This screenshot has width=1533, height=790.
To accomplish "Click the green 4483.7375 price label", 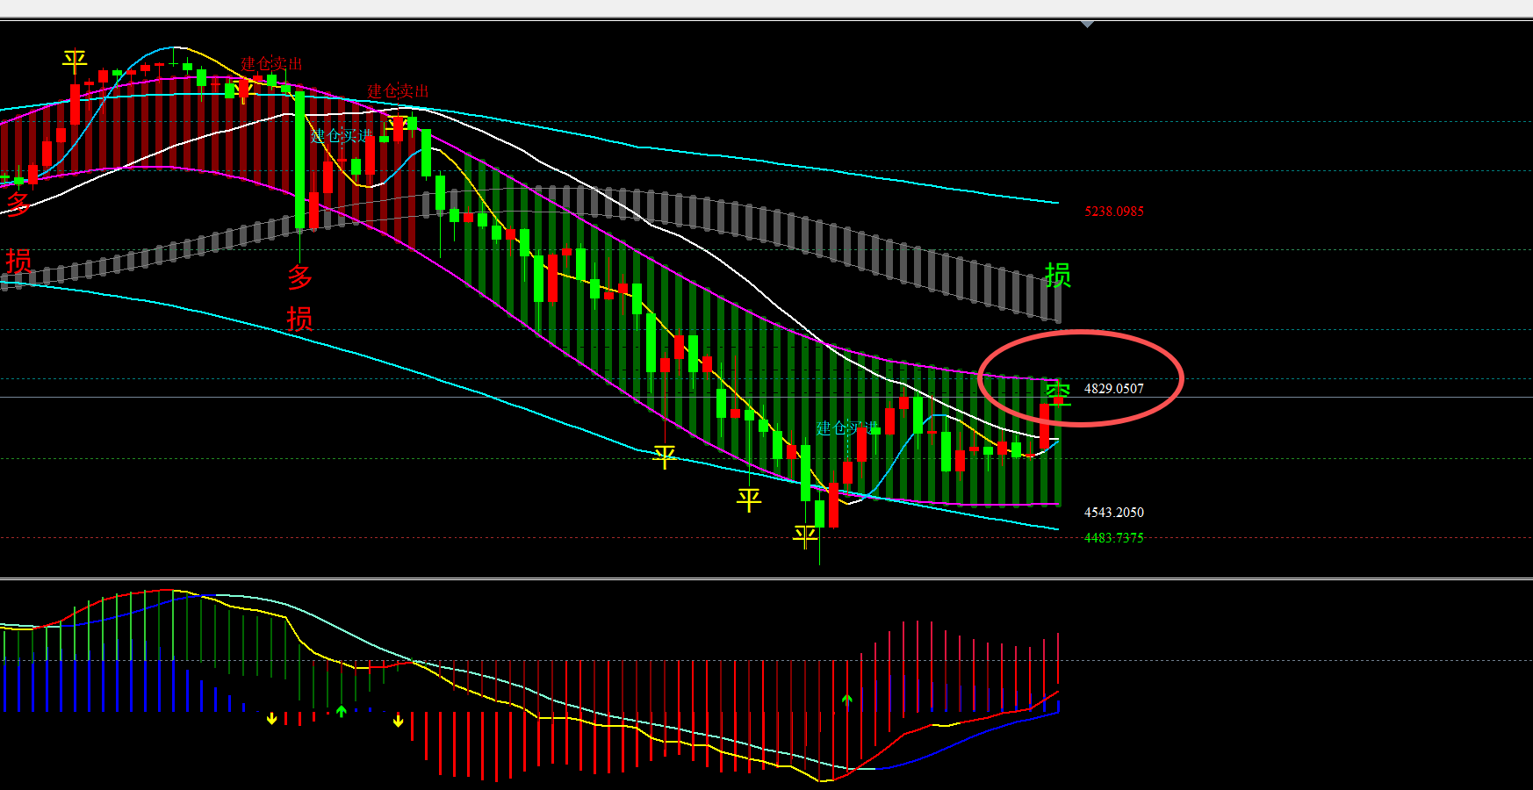I will 1114,538.
